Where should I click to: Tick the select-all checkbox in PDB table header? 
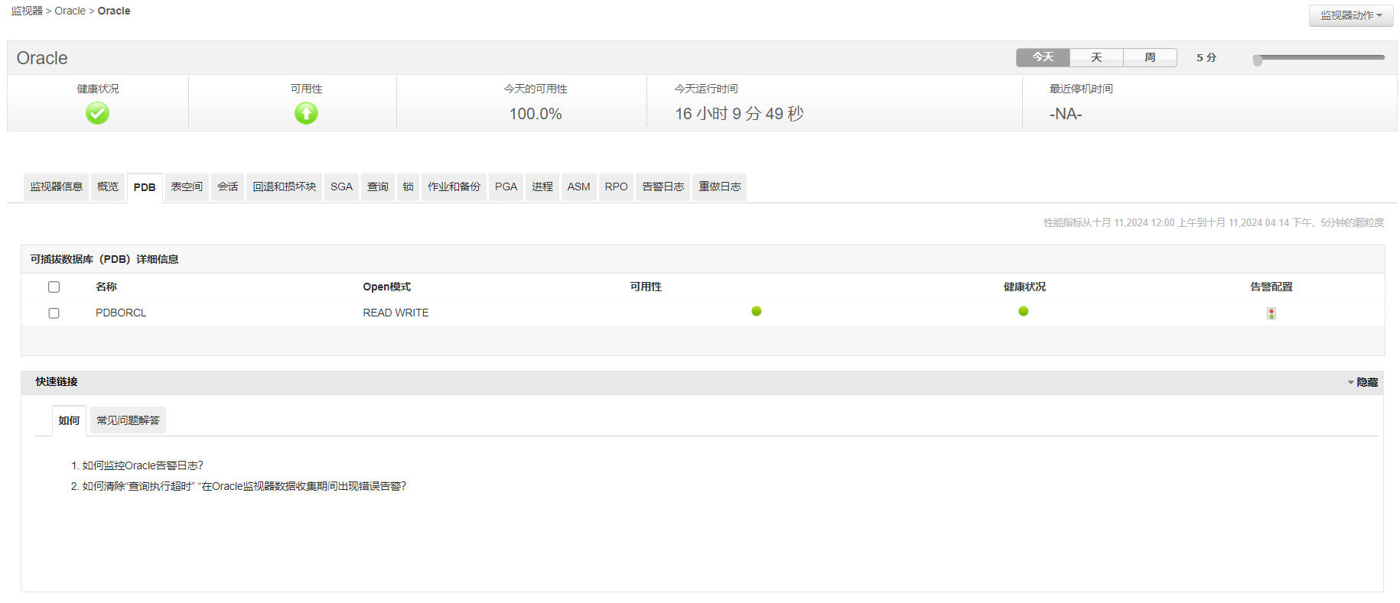click(x=54, y=287)
